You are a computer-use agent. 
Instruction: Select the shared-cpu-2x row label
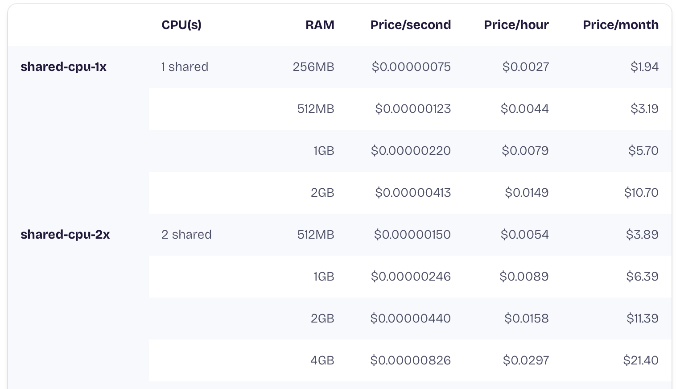(65, 235)
